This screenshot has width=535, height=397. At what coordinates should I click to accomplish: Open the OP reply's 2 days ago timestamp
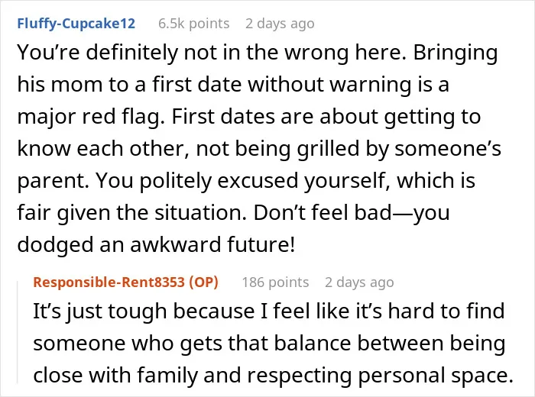(359, 282)
